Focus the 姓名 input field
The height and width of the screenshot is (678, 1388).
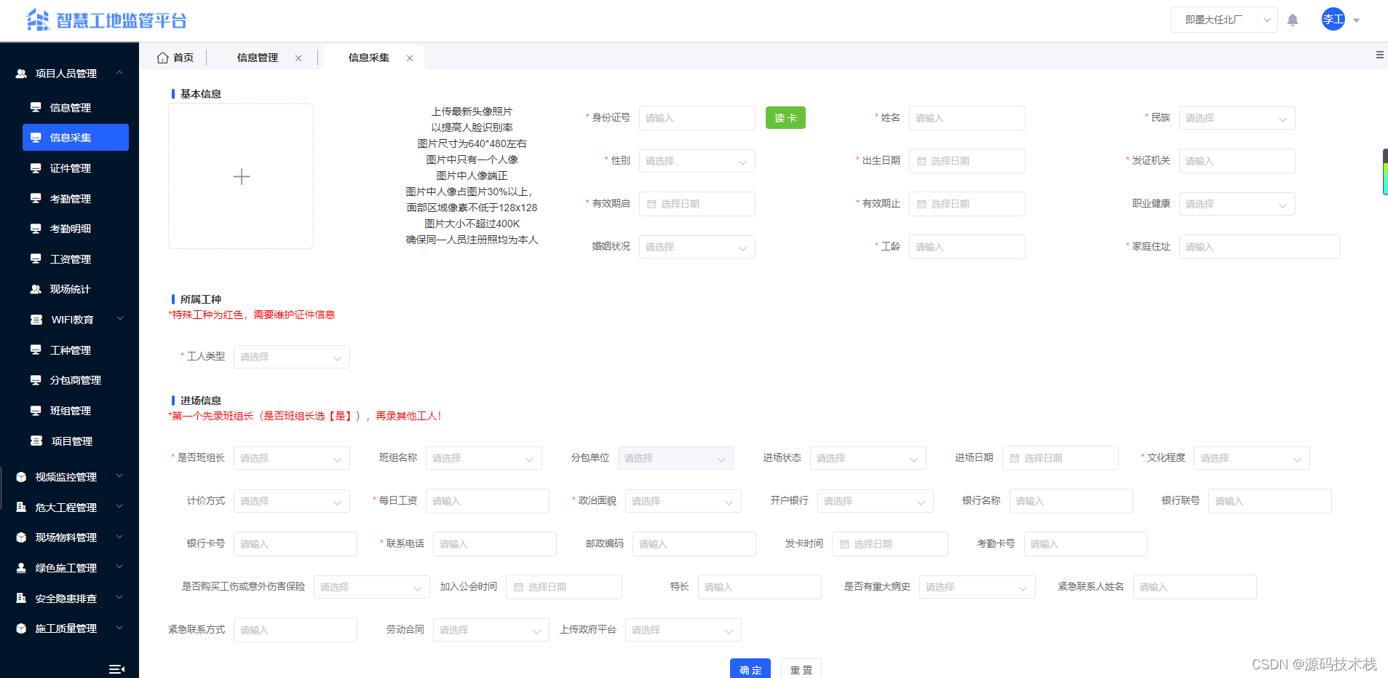967,118
